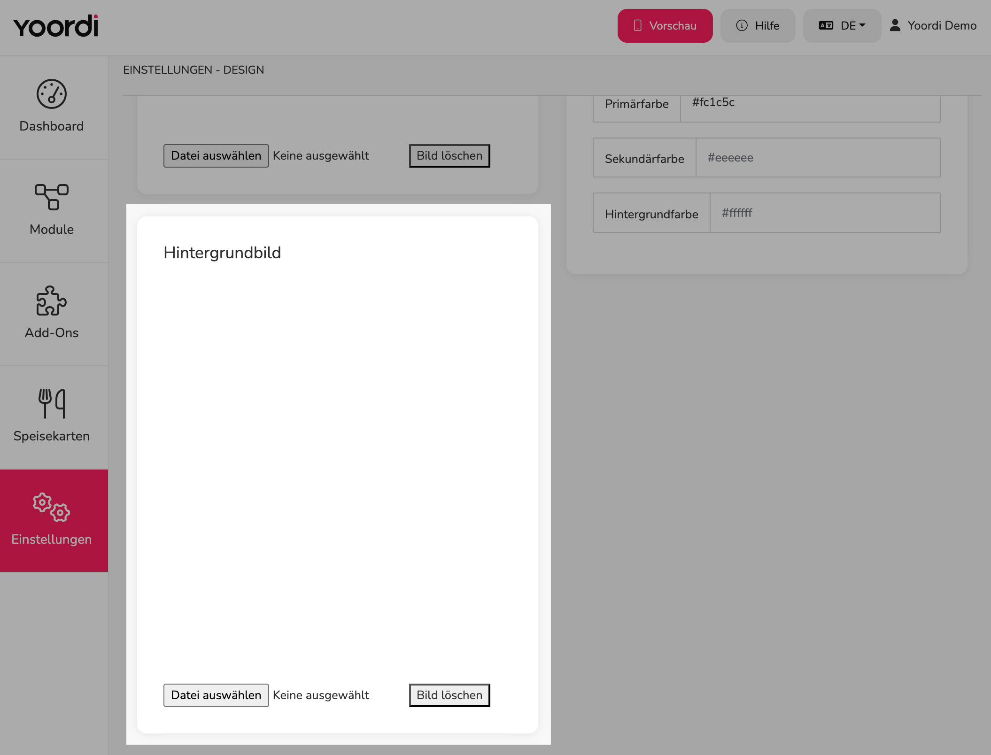Click the Hintergrundfarbe input field

pyautogui.click(x=825, y=213)
